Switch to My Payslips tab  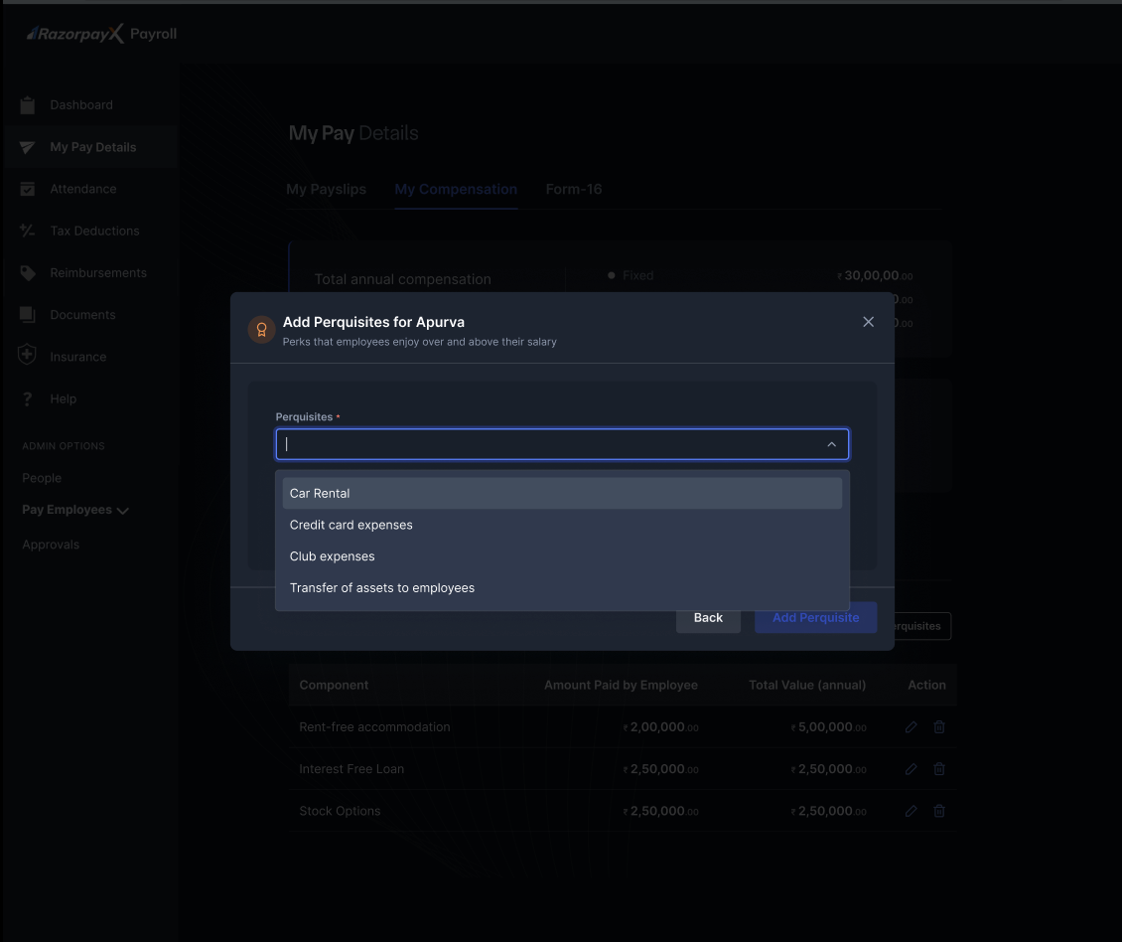327,189
